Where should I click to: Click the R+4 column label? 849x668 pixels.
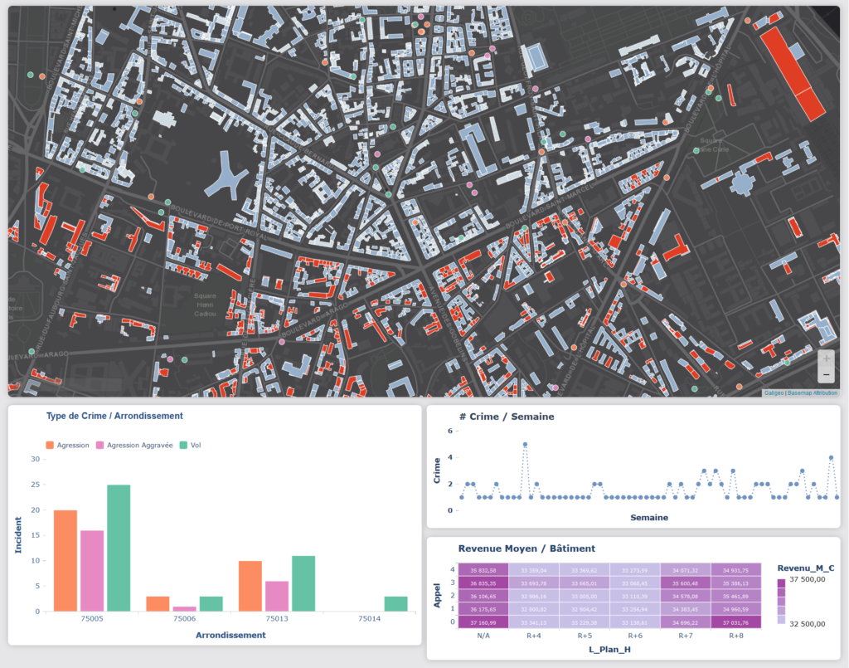click(534, 636)
